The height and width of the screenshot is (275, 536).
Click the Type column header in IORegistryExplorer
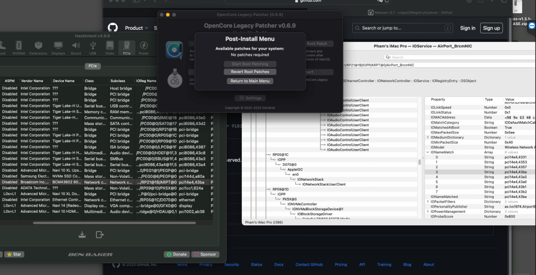coord(489,99)
